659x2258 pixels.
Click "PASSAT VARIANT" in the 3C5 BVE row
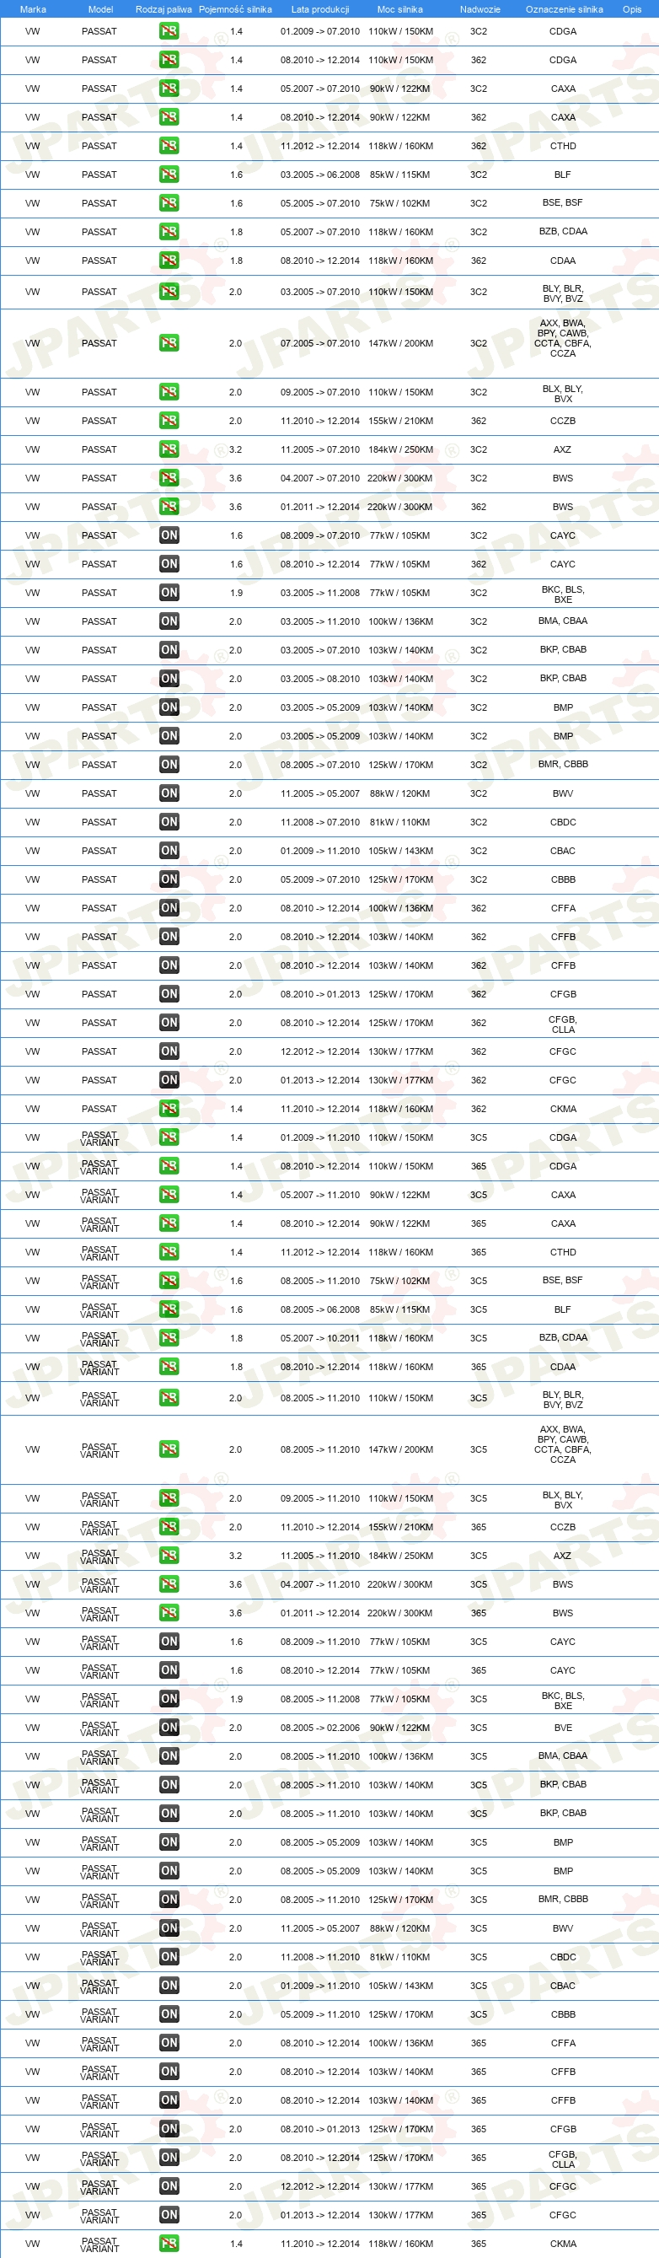pyautogui.click(x=99, y=1728)
